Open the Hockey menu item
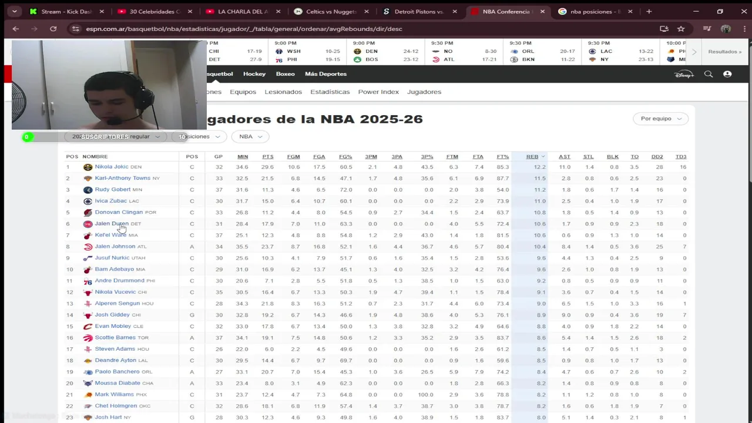The width and height of the screenshot is (752, 423). coord(254,74)
